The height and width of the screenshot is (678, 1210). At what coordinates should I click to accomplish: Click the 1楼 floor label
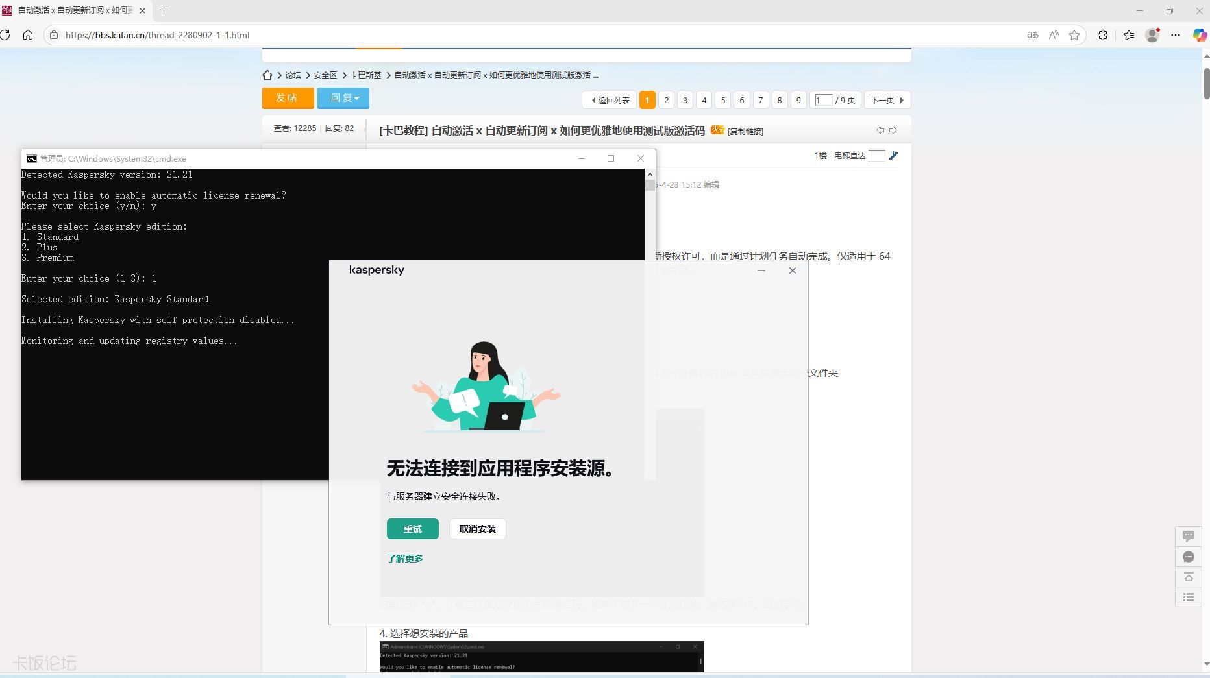coord(821,156)
